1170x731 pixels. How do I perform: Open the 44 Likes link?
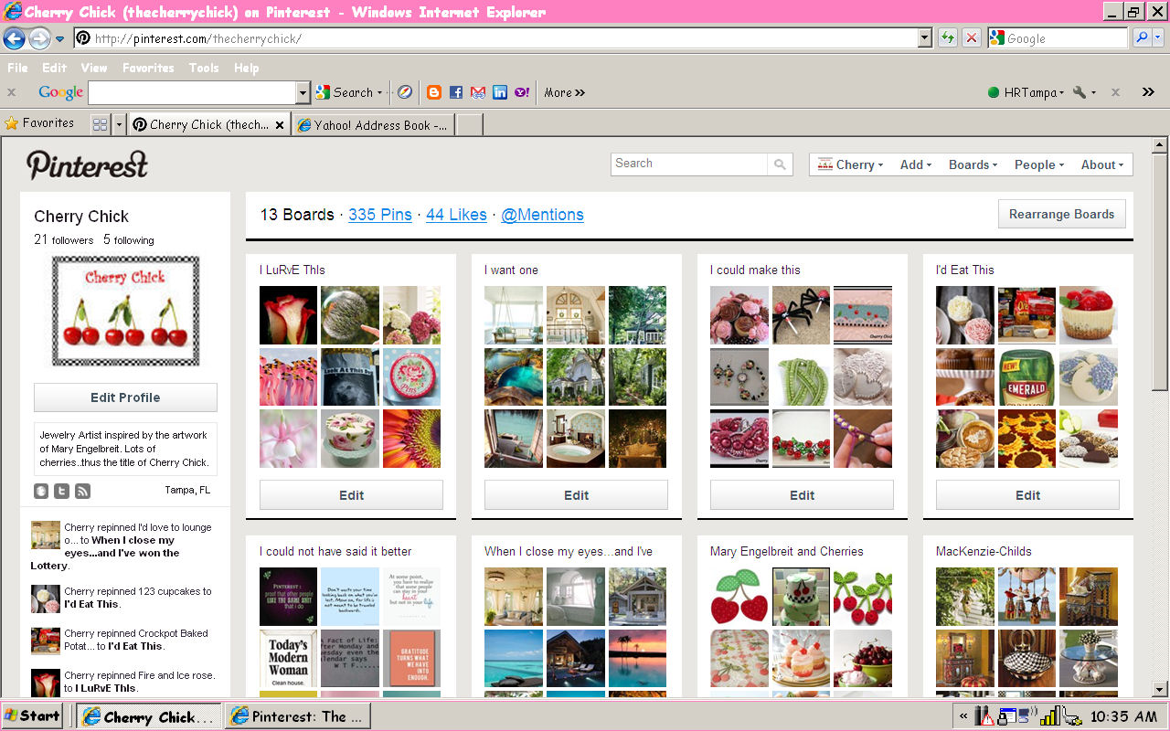point(456,215)
